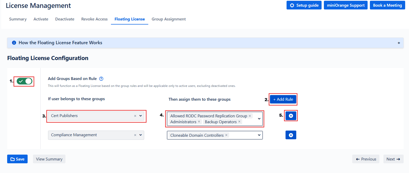The width and height of the screenshot is (409, 173).
Task: Switch to the Group Assignment tab
Action: (168, 19)
